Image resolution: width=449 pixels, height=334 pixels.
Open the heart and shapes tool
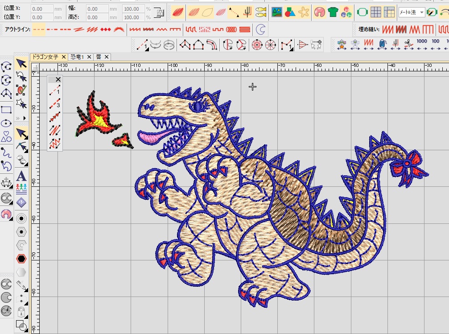[x=6, y=136]
